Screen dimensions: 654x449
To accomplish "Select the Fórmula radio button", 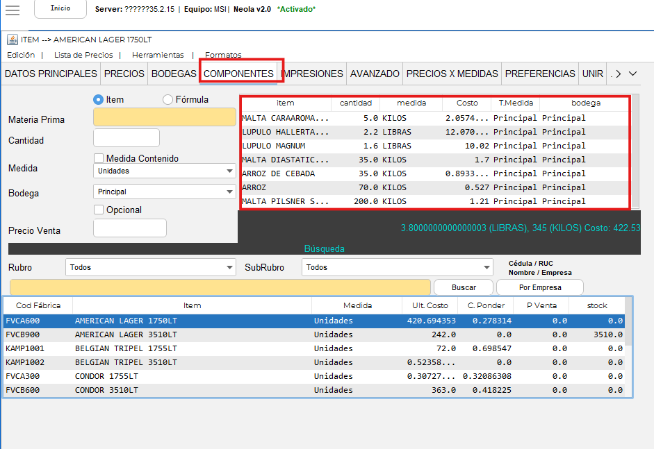I will (167, 99).
